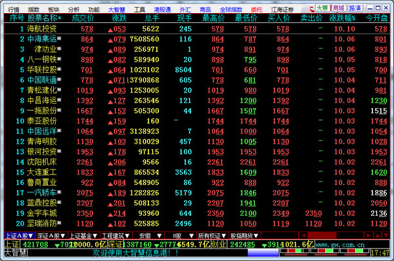394x261 pixels.
Task: Click the red logo icon beside 大赛
Action: point(312,9)
